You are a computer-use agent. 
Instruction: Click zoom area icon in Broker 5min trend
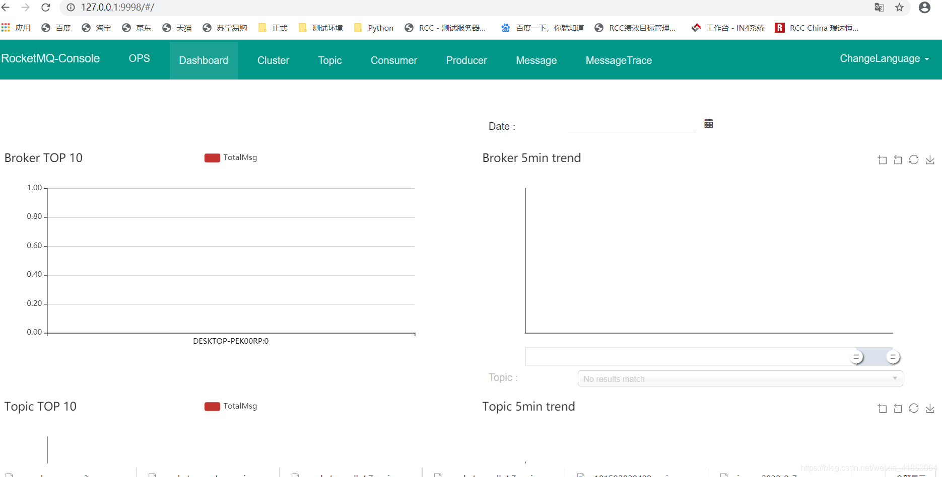(x=882, y=160)
